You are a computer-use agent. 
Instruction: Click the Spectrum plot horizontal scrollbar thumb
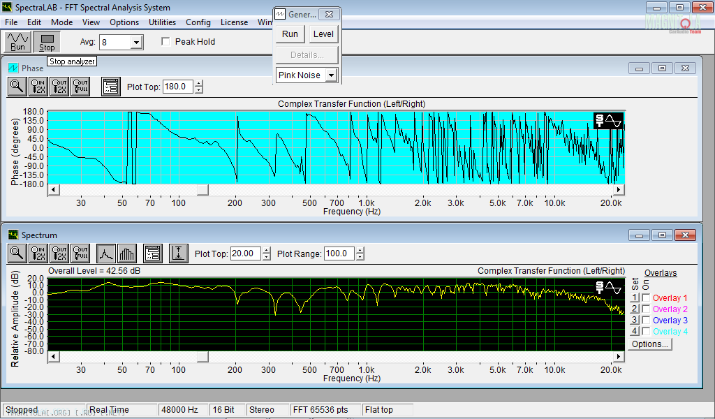coord(202,356)
